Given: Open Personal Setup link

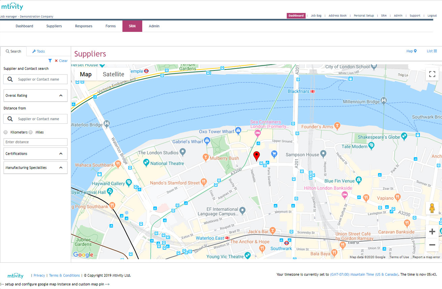Looking at the screenshot, I should [364, 16].
